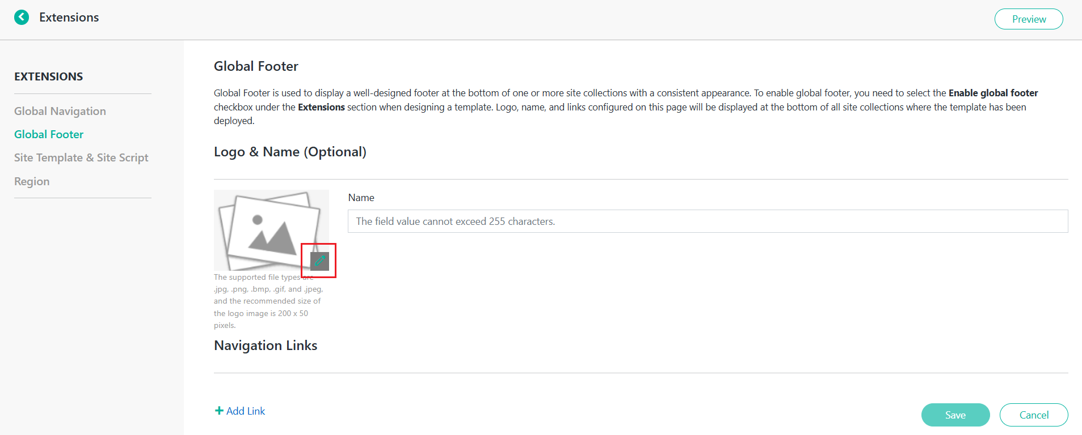
Task: Click the Preview button
Action: 1028,19
